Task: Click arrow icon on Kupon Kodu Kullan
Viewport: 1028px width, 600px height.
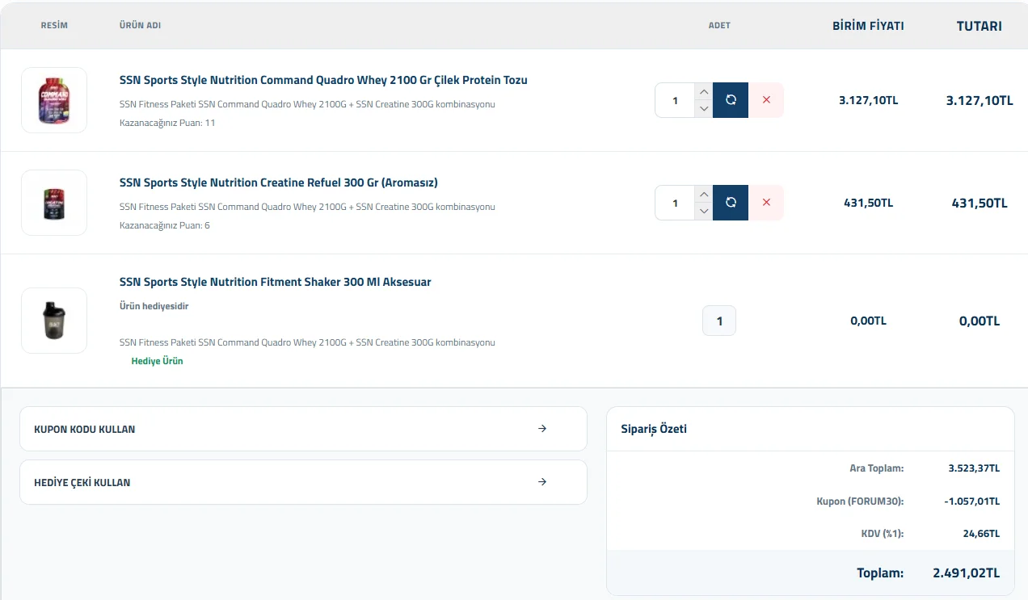Action: click(542, 429)
